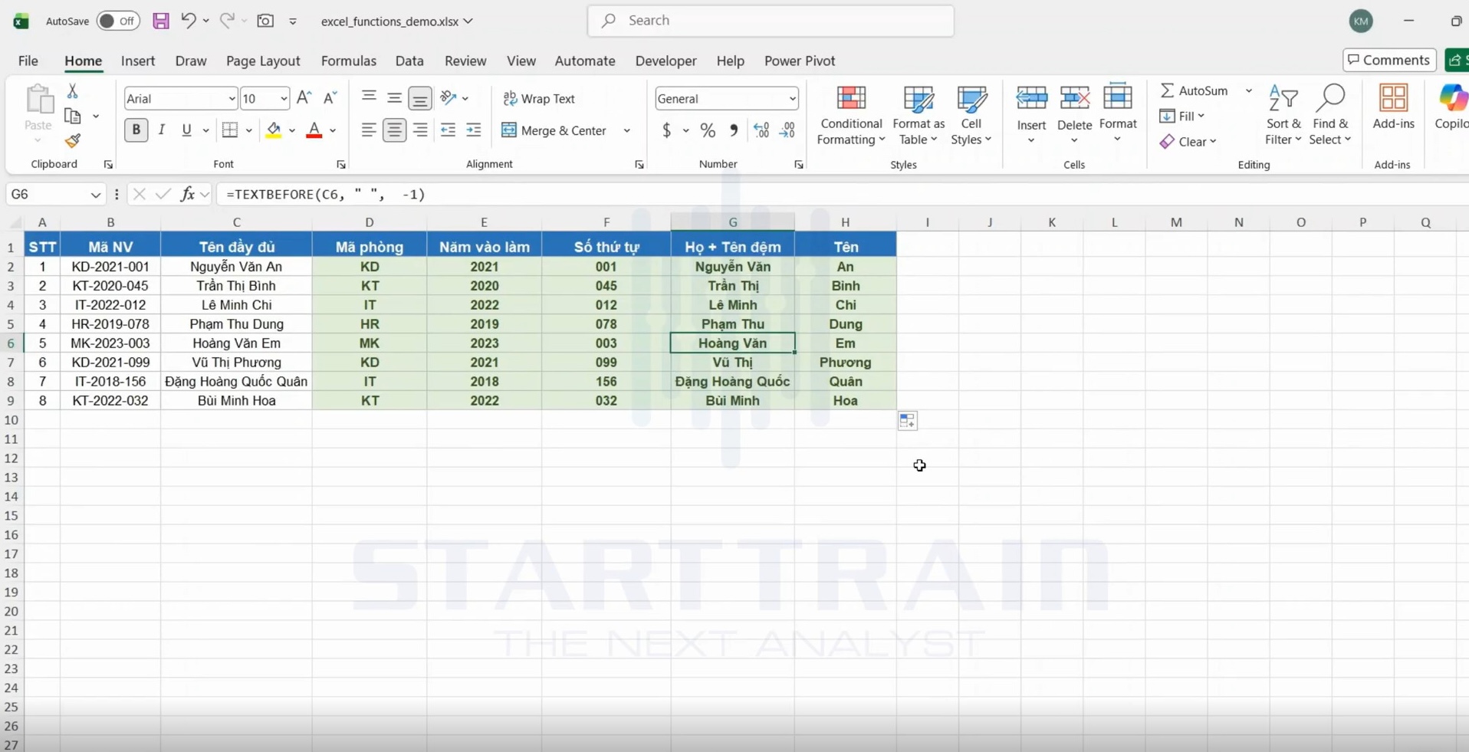Toggle Wrap Text

539,98
